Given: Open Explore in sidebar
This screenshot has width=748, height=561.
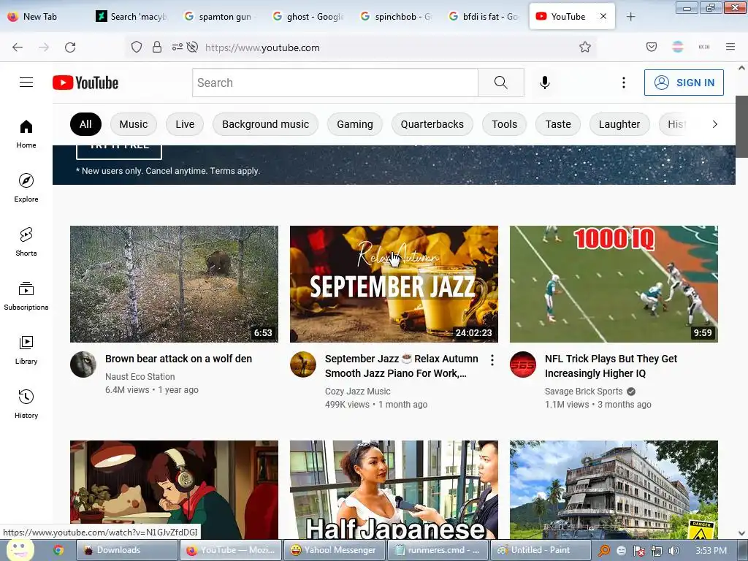Looking at the screenshot, I should click(x=26, y=188).
